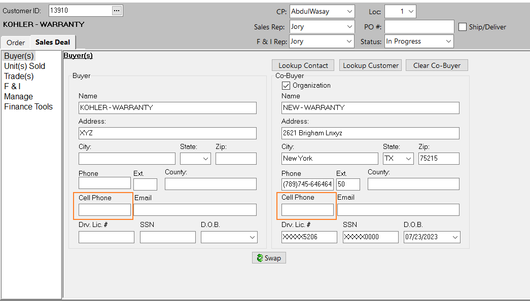Click the Lookup Customer button
The height and width of the screenshot is (301, 530).
coord(370,65)
